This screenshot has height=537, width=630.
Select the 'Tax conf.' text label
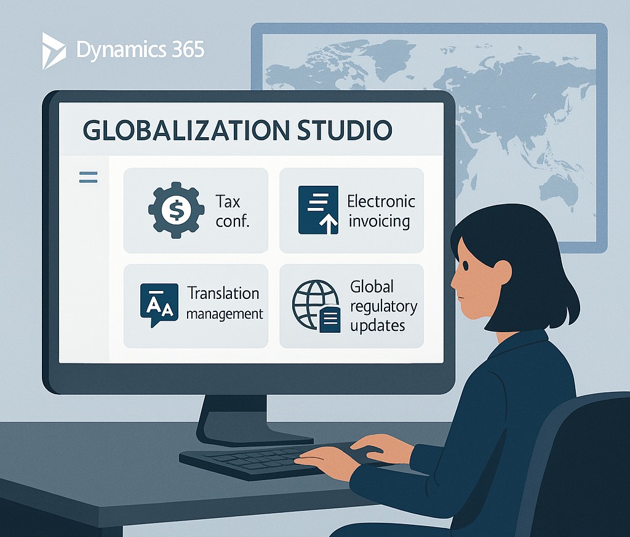[x=232, y=211]
